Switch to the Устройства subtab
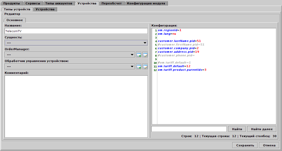The image size is (282, 151). coord(45,9)
